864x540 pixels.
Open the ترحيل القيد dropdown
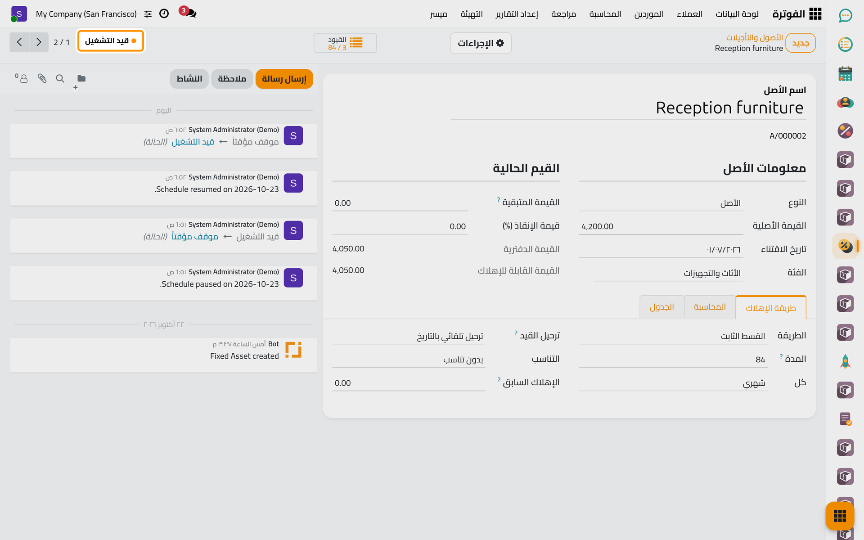click(409, 336)
